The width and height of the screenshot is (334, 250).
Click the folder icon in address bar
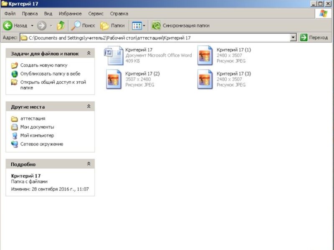click(24, 37)
